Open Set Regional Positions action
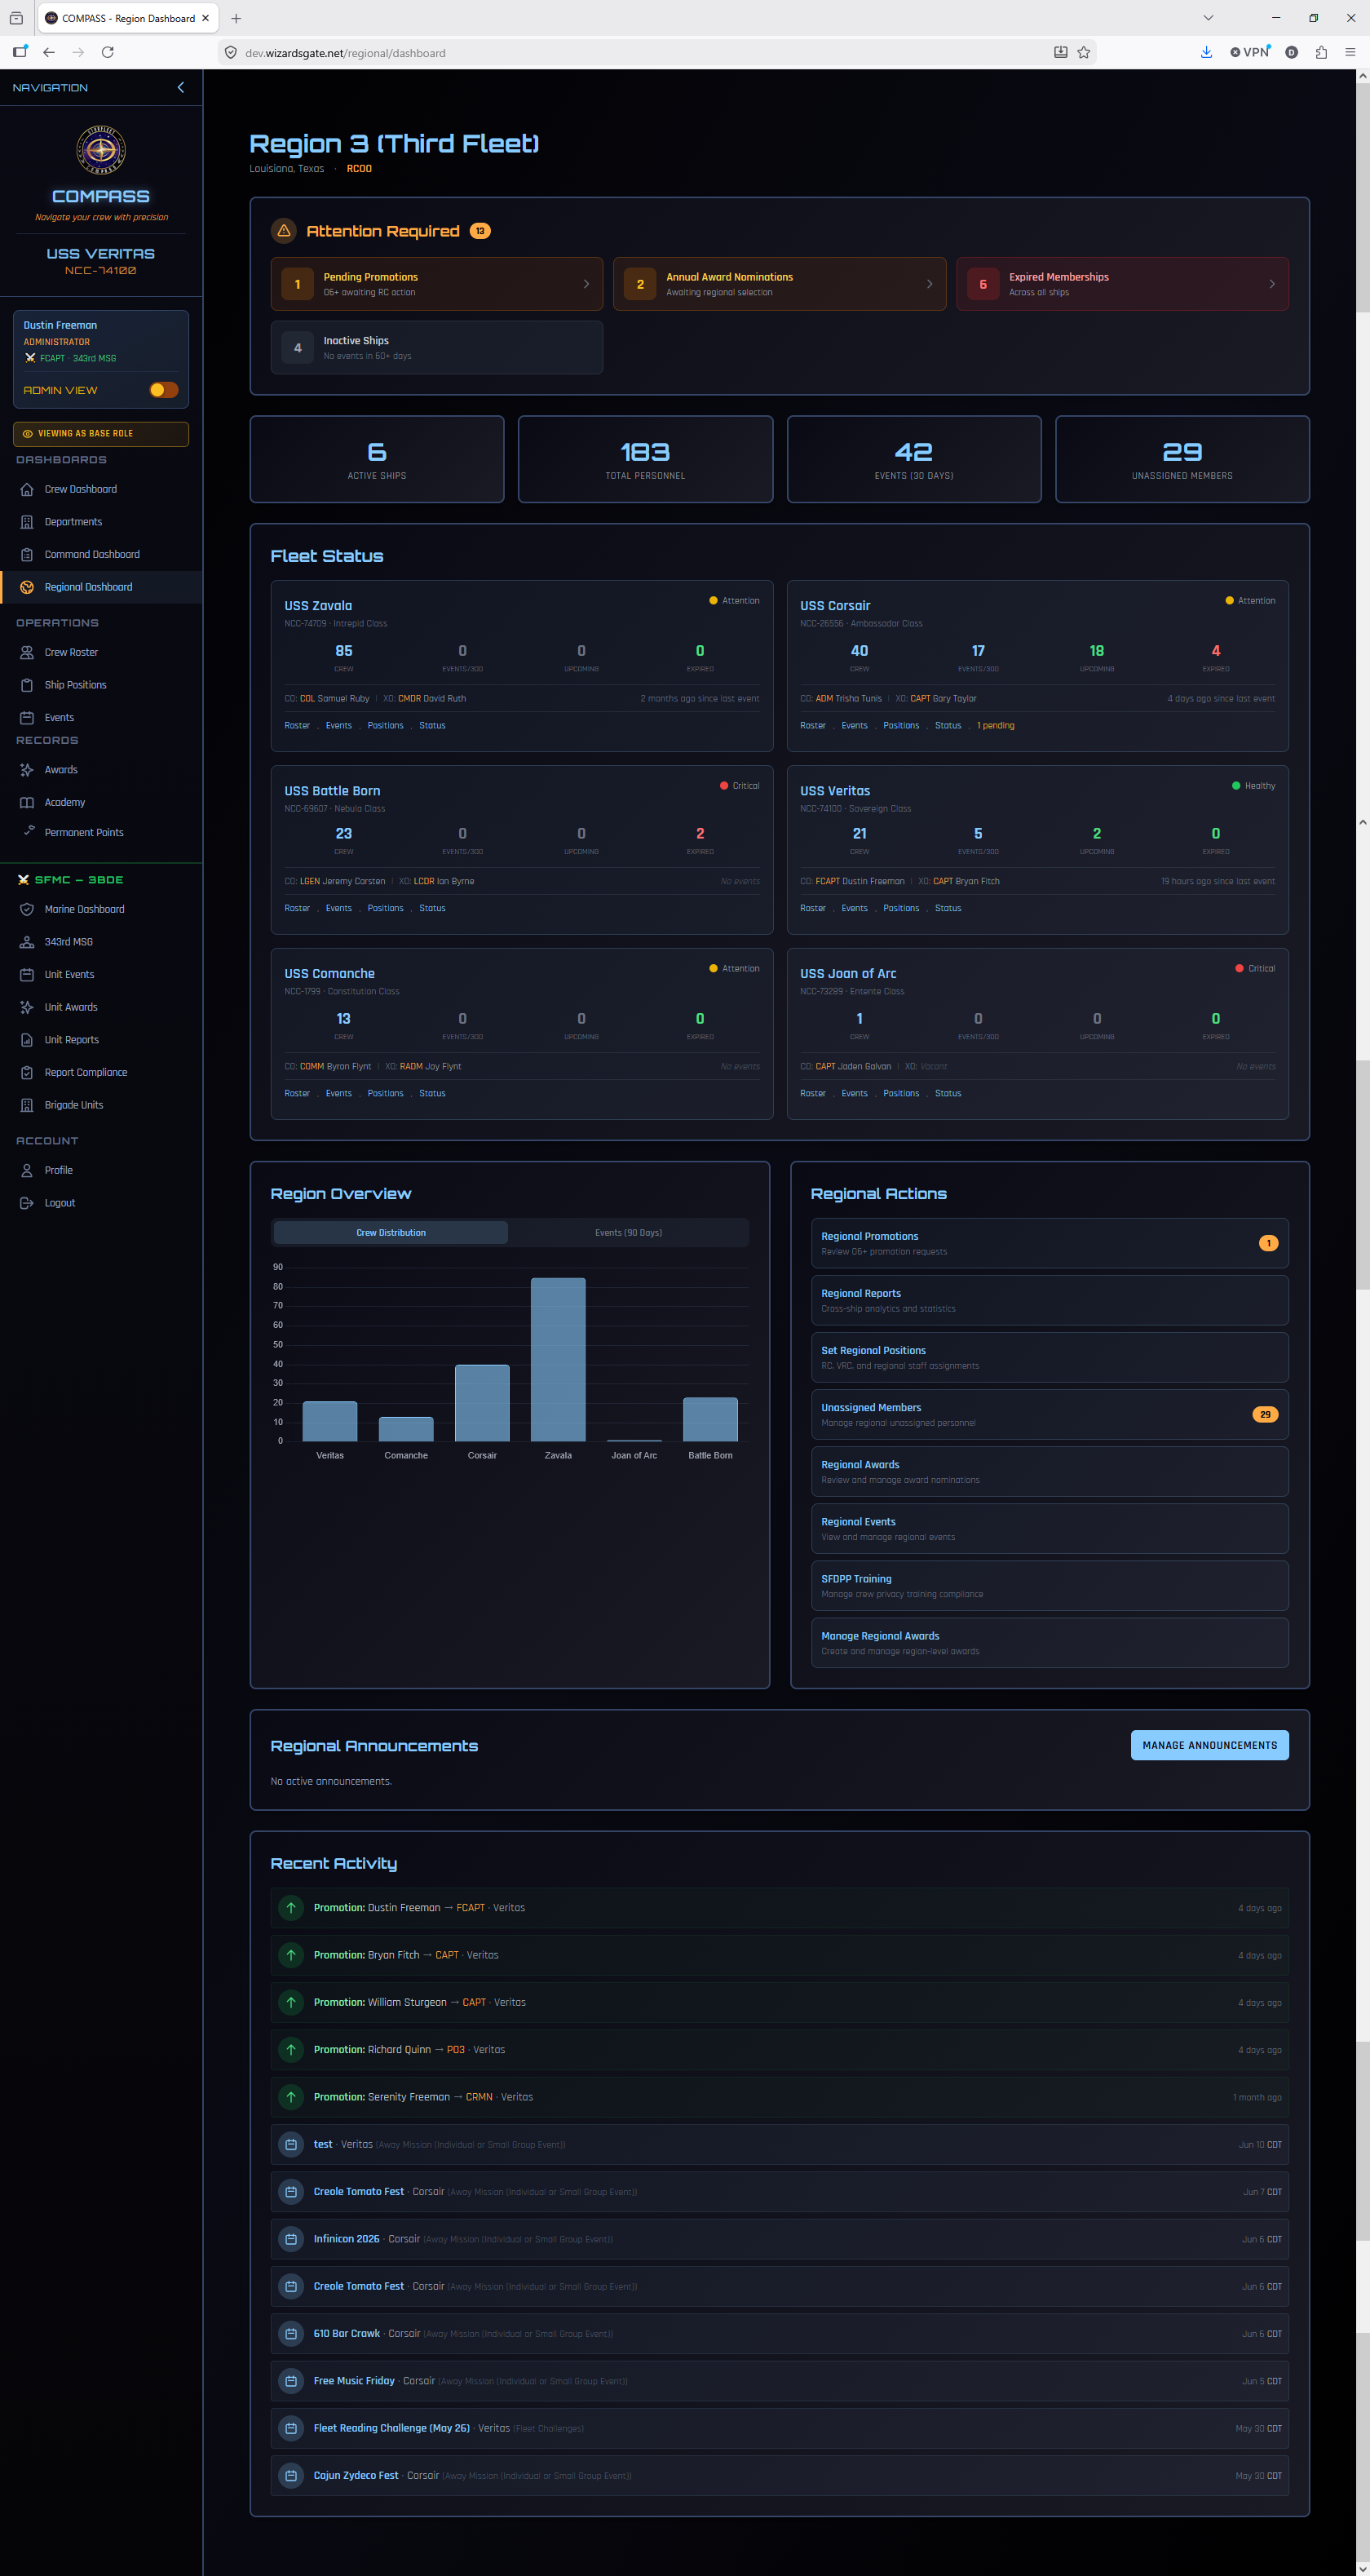The image size is (1370, 2576). (x=1049, y=1357)
